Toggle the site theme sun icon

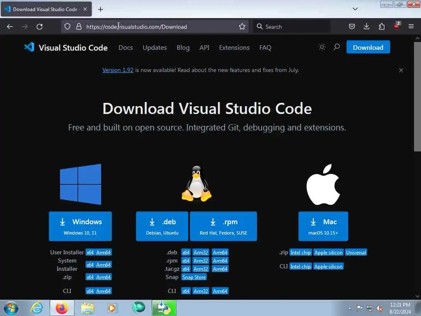coord(322,47)
